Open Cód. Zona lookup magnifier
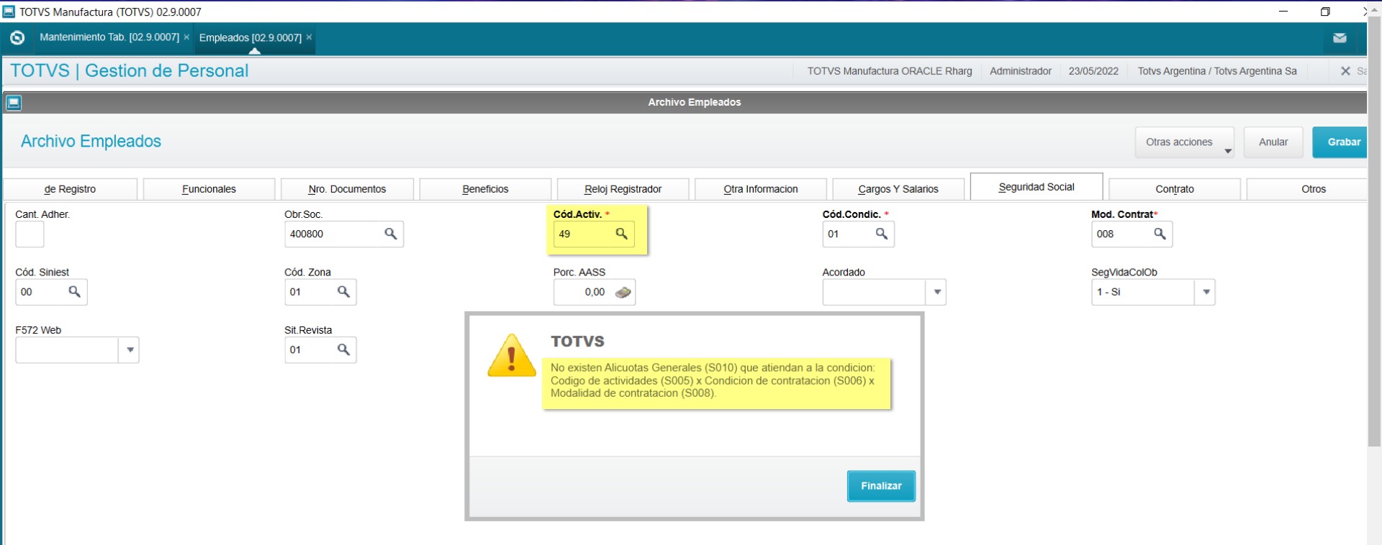 coord(344,291)
